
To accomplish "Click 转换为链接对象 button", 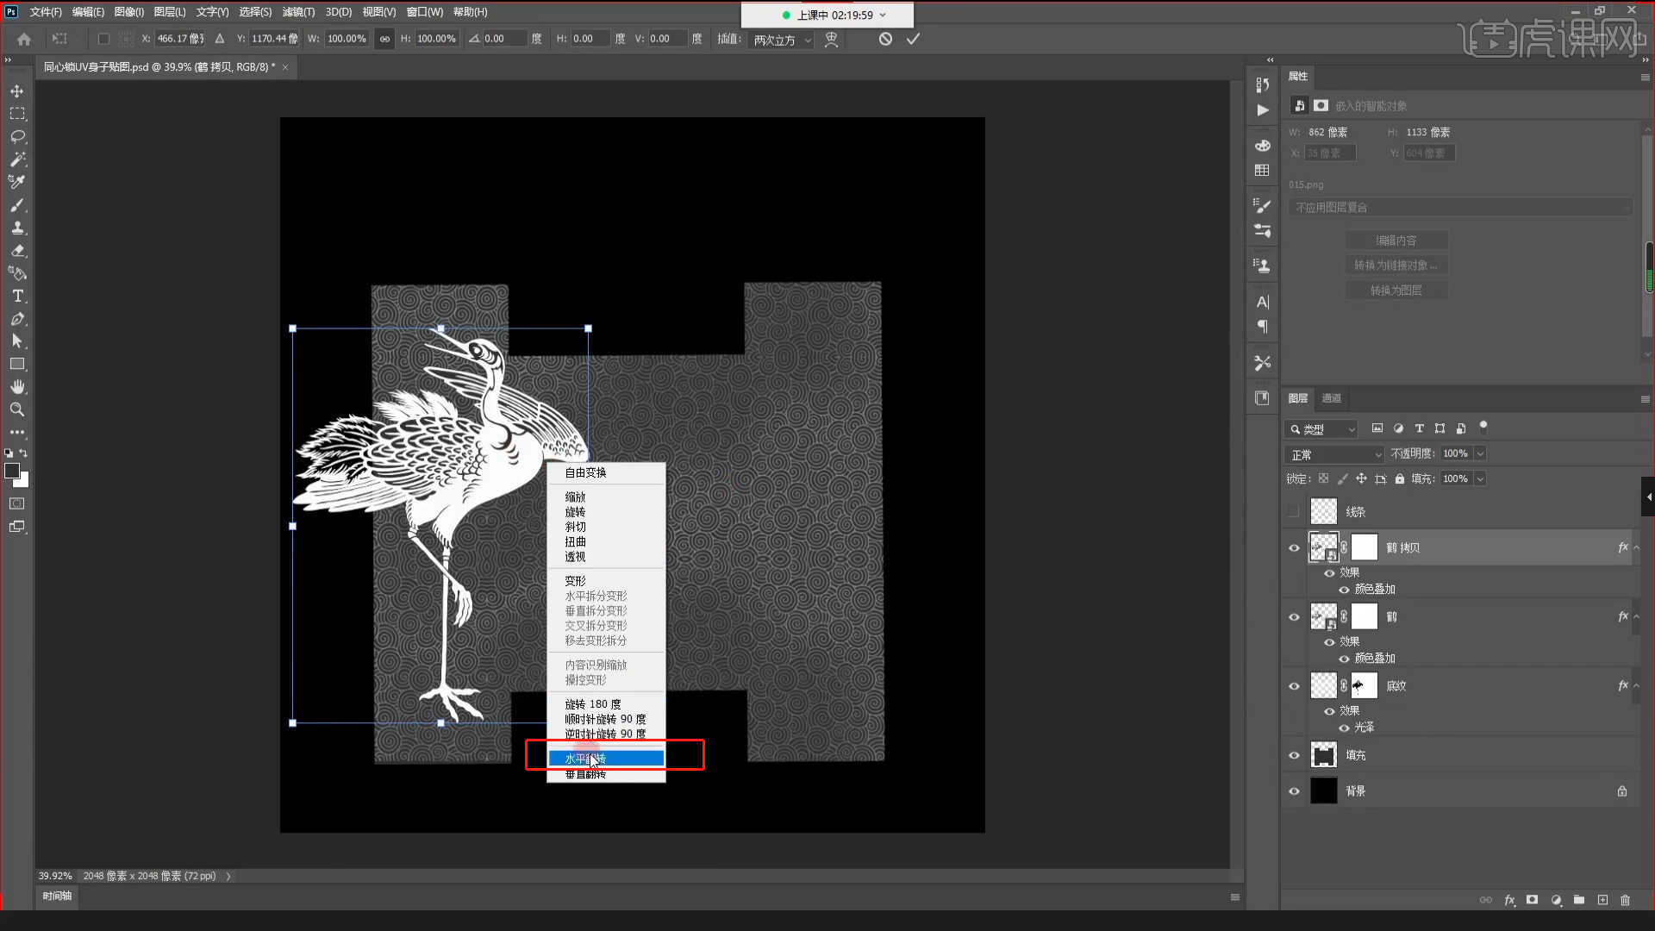I will click(1396, 266).
